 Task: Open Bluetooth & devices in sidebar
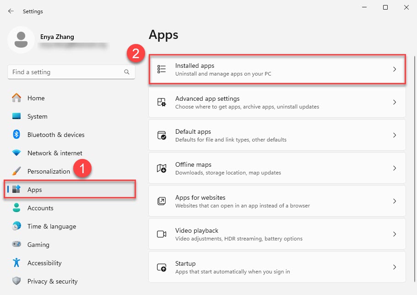click(x=55, y=135)
